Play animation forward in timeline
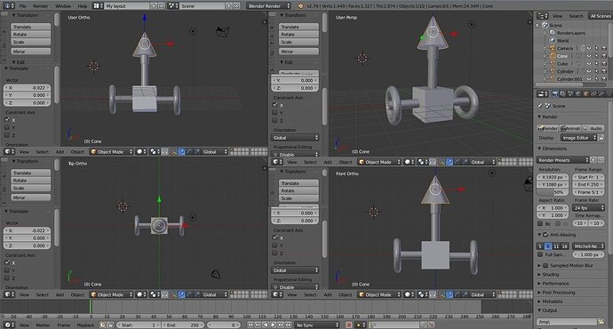The height and width of the screenshot is (329, 613). pos(274,325)
